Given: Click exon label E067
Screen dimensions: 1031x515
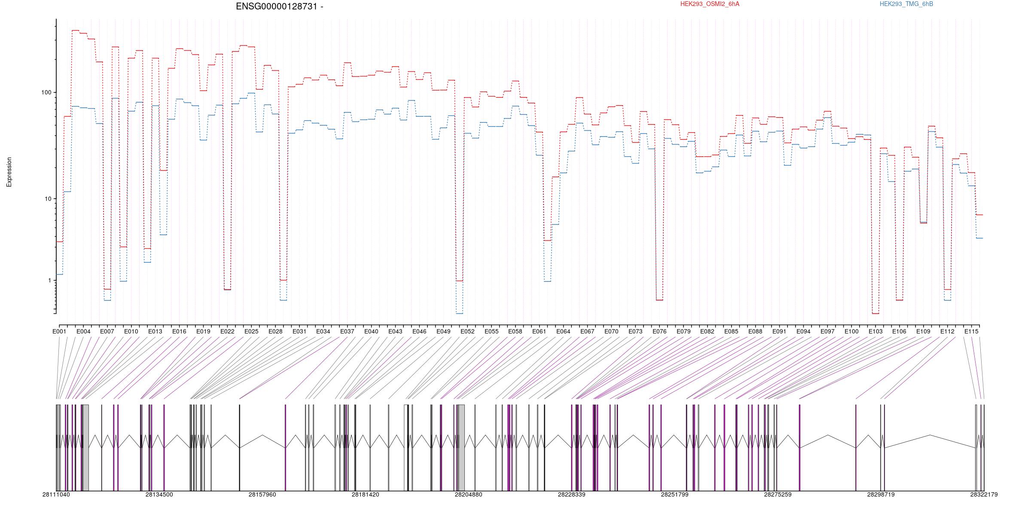Looking at the screenshot, I should click(x=587, y=331).
